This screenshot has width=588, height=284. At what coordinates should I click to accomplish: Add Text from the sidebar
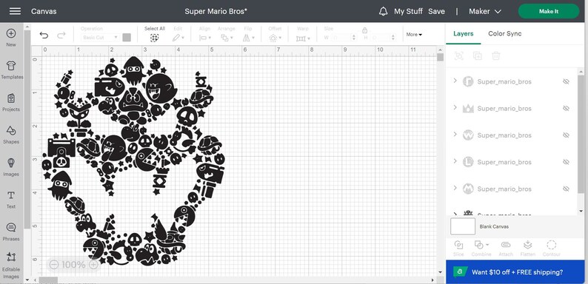click(11, 200)
